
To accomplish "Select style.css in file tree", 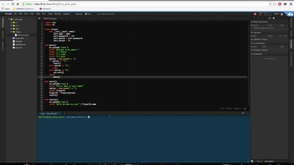I will (17, 48).
